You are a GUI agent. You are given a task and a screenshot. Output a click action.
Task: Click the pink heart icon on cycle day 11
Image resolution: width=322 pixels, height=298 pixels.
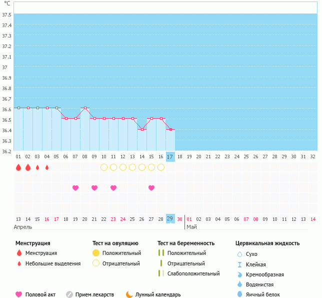[113, 188]
